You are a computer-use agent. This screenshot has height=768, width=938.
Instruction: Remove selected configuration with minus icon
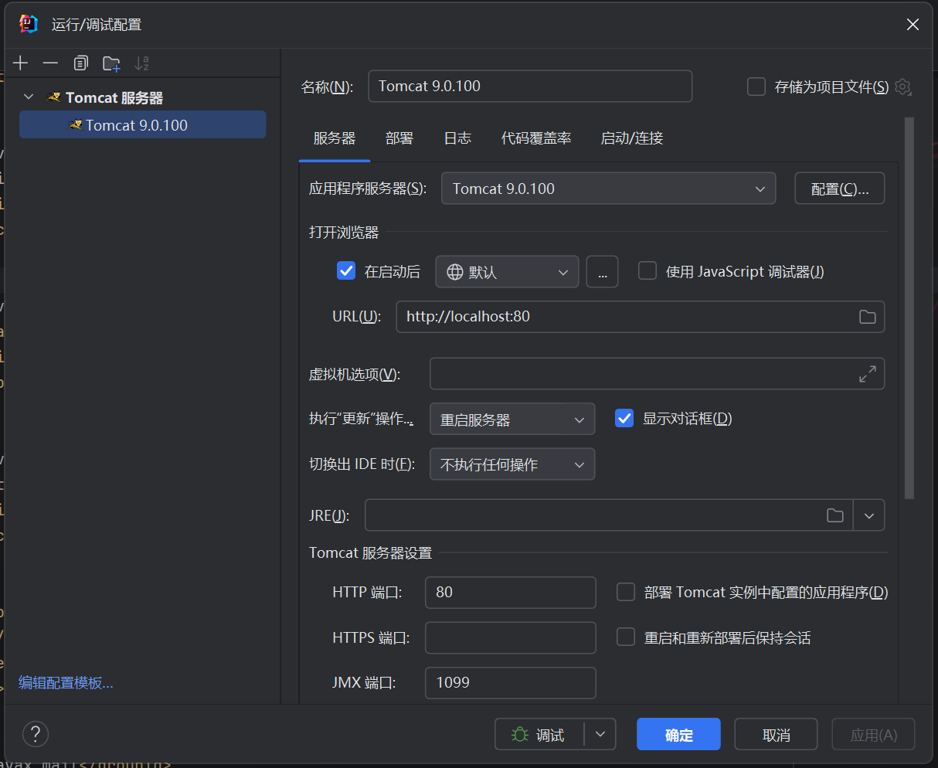(50, 63)
